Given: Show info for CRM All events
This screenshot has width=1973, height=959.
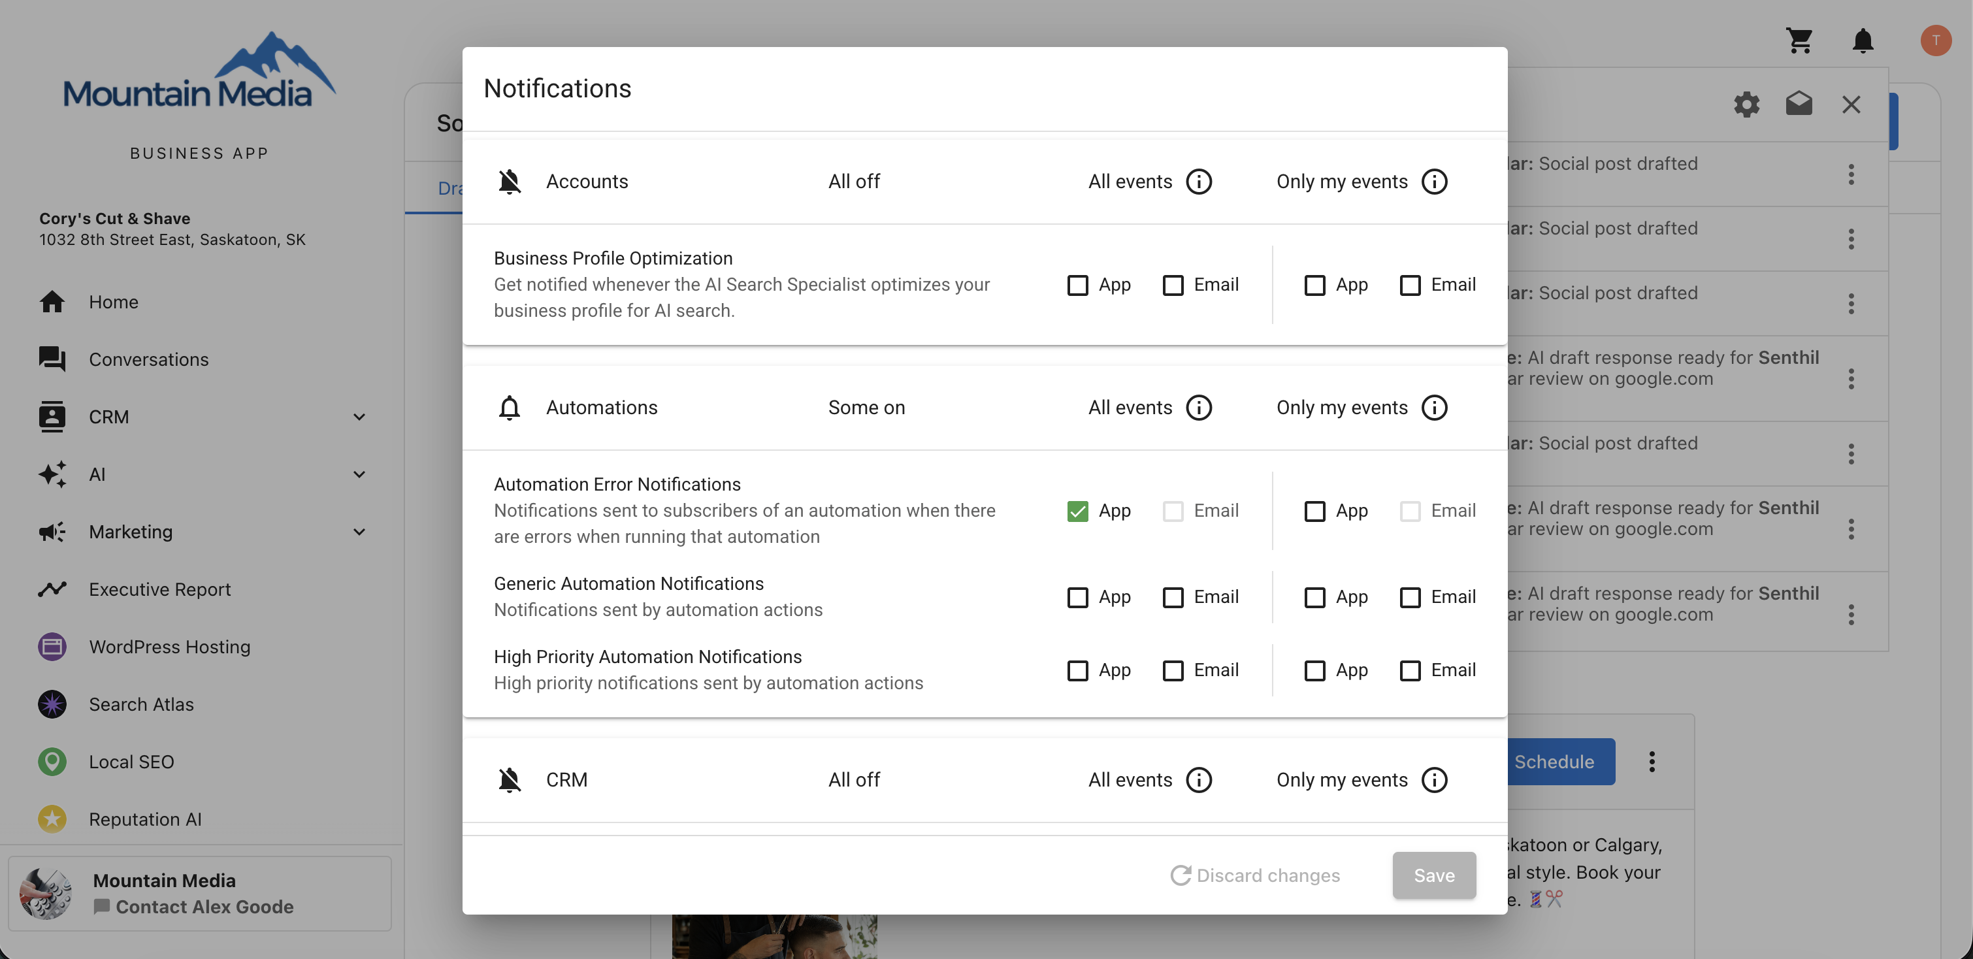Looking at the screenshot, I should coord(1199,780).
